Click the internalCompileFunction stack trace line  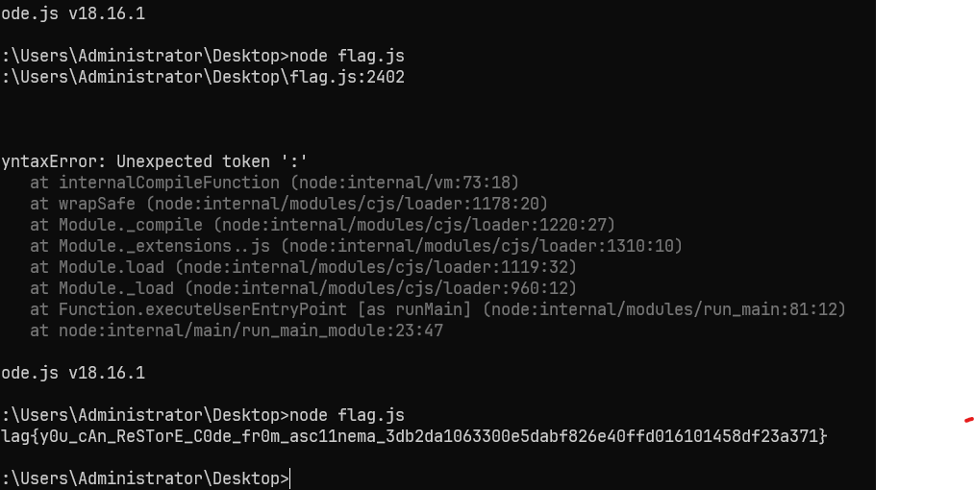[275, 183]
